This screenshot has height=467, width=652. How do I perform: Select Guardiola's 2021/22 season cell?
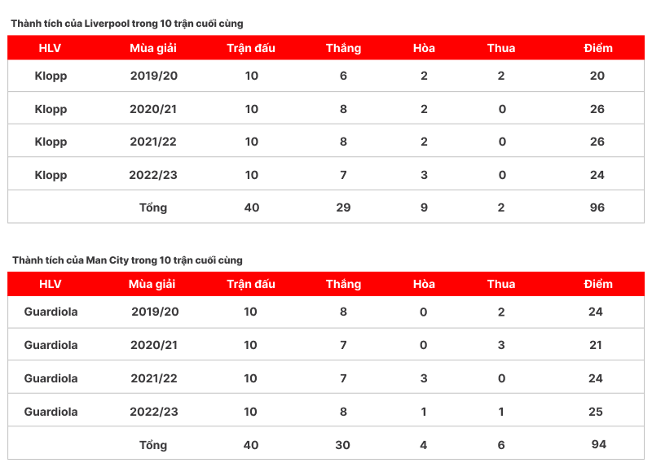click(154, 378)
